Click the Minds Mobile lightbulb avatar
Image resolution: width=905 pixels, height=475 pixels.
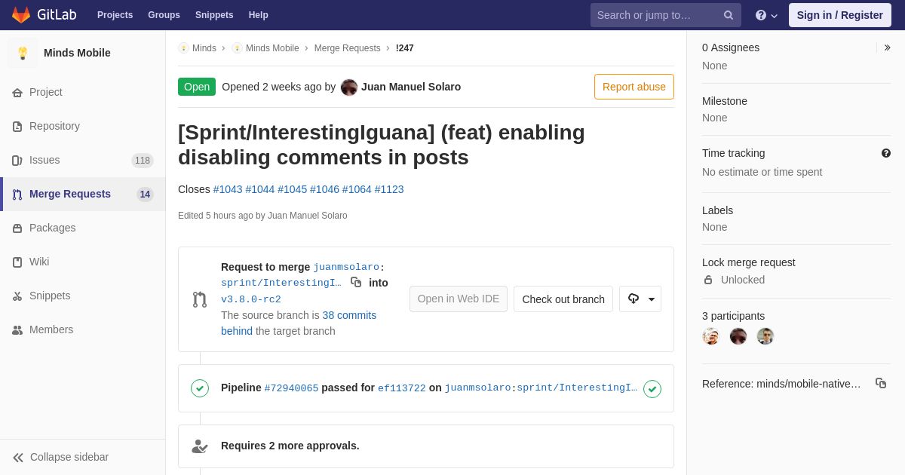[23, 53]
